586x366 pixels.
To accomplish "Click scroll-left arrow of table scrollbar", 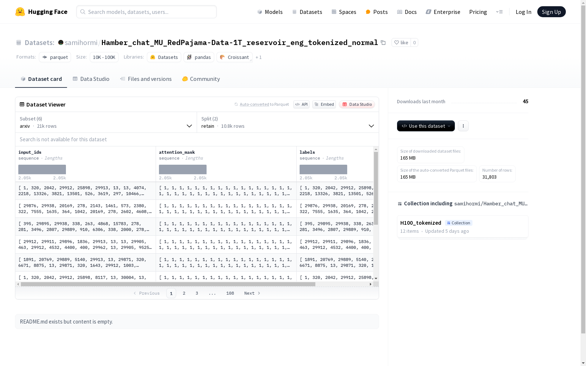I will (x=18, y=284).
